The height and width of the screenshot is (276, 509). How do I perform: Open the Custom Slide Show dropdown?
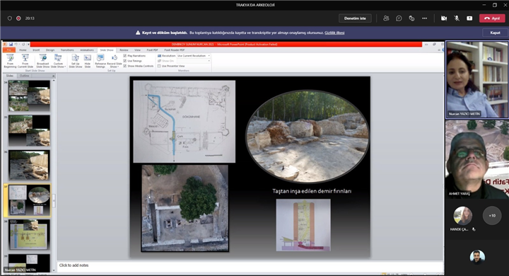tap(58, 61)
